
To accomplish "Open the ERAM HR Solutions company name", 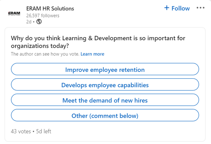I will tap(50, 9).
